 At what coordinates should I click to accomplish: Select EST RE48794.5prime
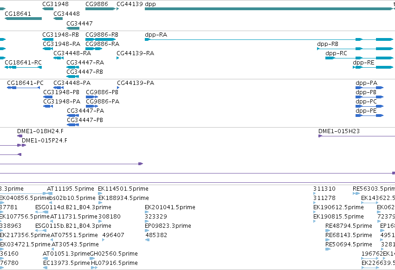tap(328, 231)
